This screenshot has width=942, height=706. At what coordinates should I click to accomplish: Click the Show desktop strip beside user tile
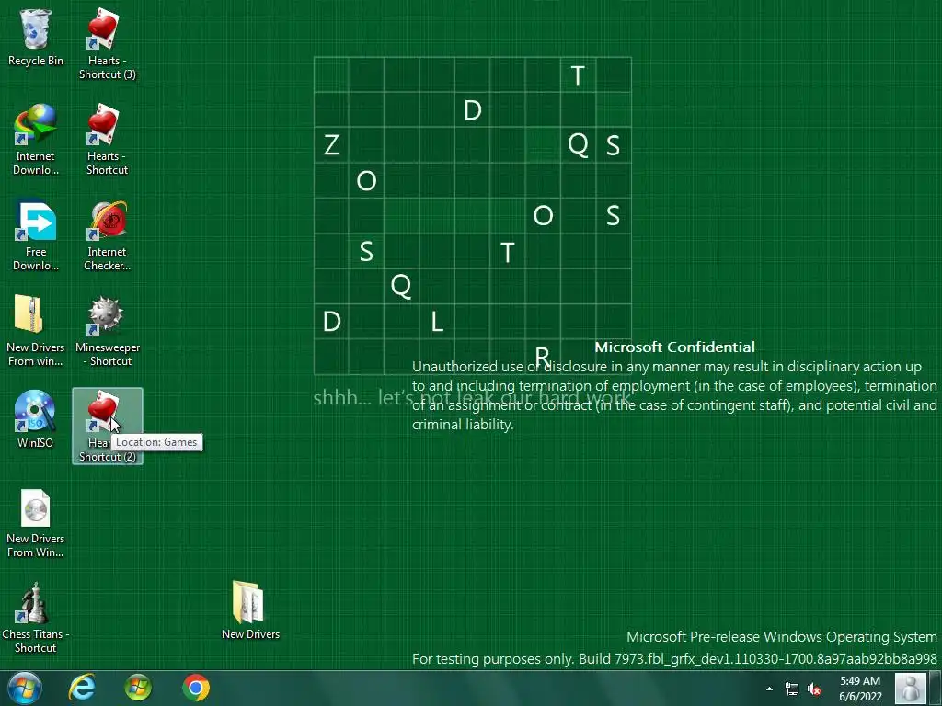pyautogui.click(x=936, y=688)
